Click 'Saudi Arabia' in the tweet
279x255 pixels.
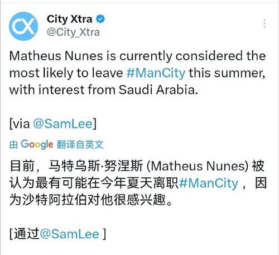click(158, 90)
